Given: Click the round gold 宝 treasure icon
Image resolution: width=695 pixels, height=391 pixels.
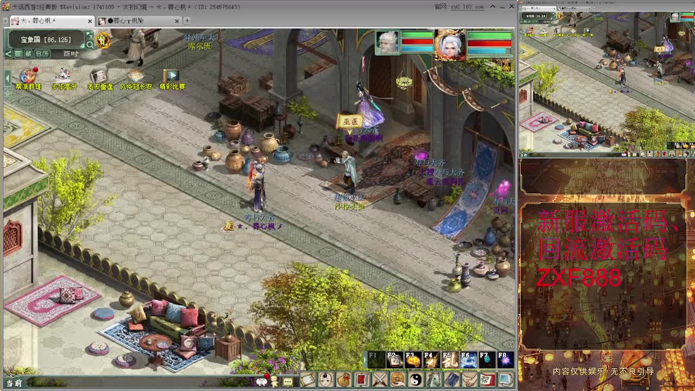Looking at the screenshot, I should pos(103,40).
